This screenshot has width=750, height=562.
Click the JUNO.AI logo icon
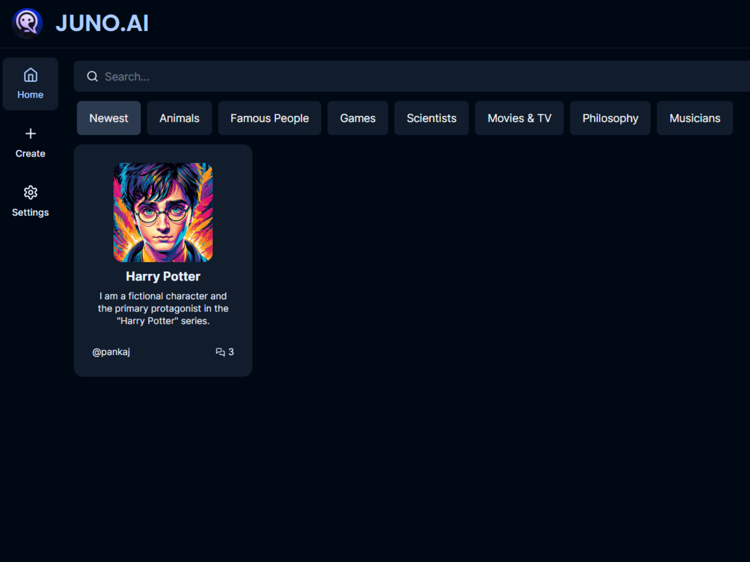click(x=27, y=23)
